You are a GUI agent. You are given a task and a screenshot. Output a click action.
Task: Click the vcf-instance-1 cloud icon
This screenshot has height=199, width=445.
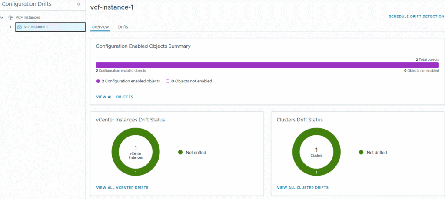(x=19, y=27)
